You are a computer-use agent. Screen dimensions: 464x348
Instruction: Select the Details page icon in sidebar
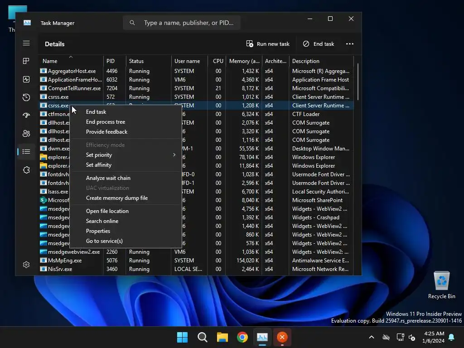click(26, 151)
